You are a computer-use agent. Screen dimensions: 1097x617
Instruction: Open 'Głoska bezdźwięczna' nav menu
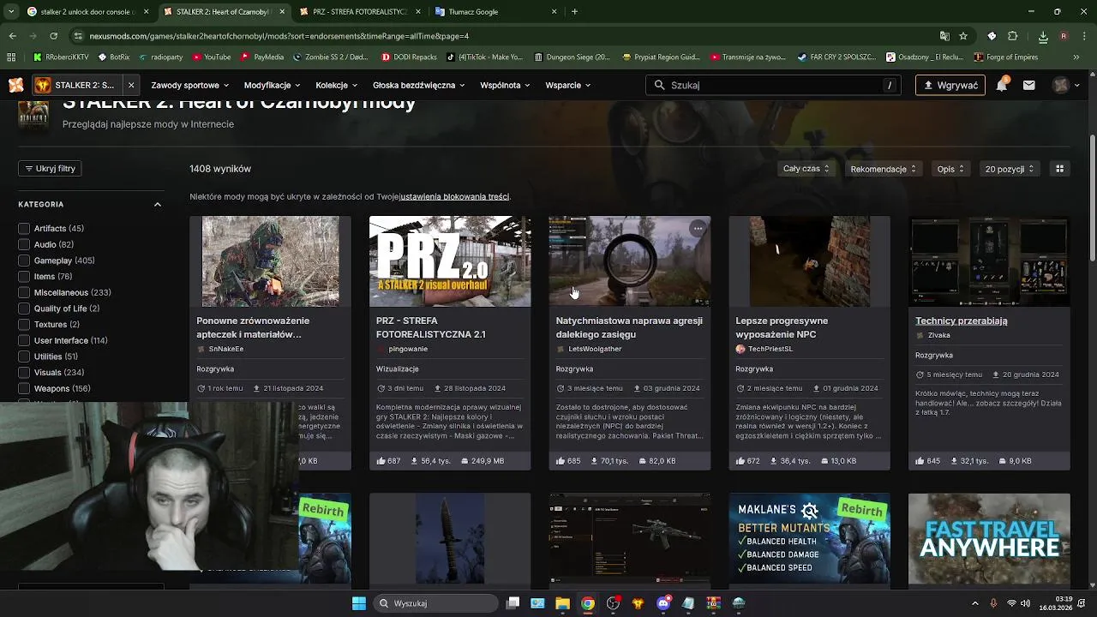(419, 85)
